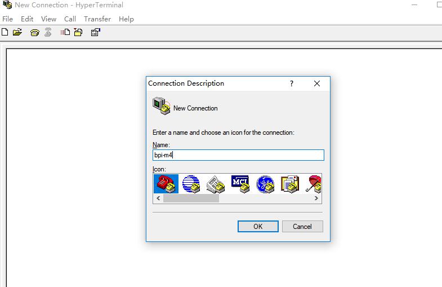The width and height of the screenshot is (442, 287).
Task: Click into the Name text field
Action: pyautogui.click(x=238, y=155)
